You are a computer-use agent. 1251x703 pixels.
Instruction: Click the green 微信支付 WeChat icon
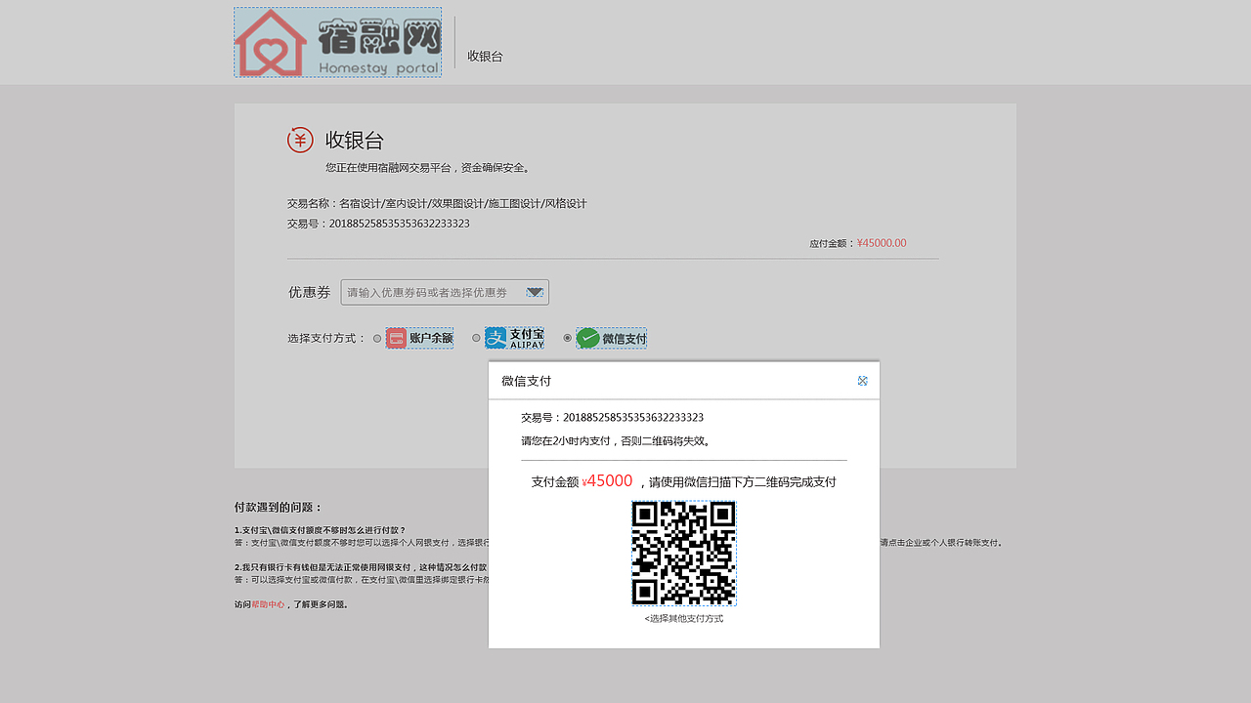point(586,337)
